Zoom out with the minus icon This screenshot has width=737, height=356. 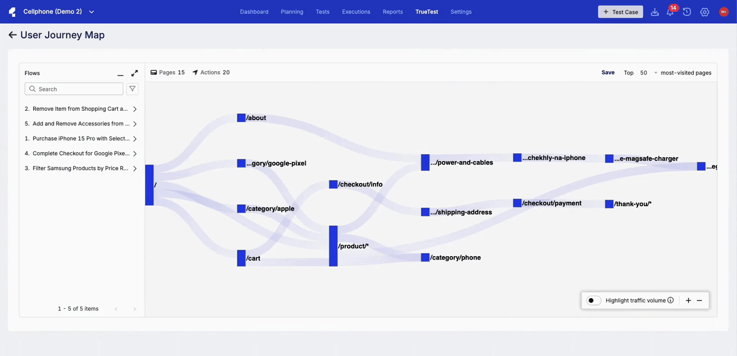pyautogui.click(x=699, y=300)
